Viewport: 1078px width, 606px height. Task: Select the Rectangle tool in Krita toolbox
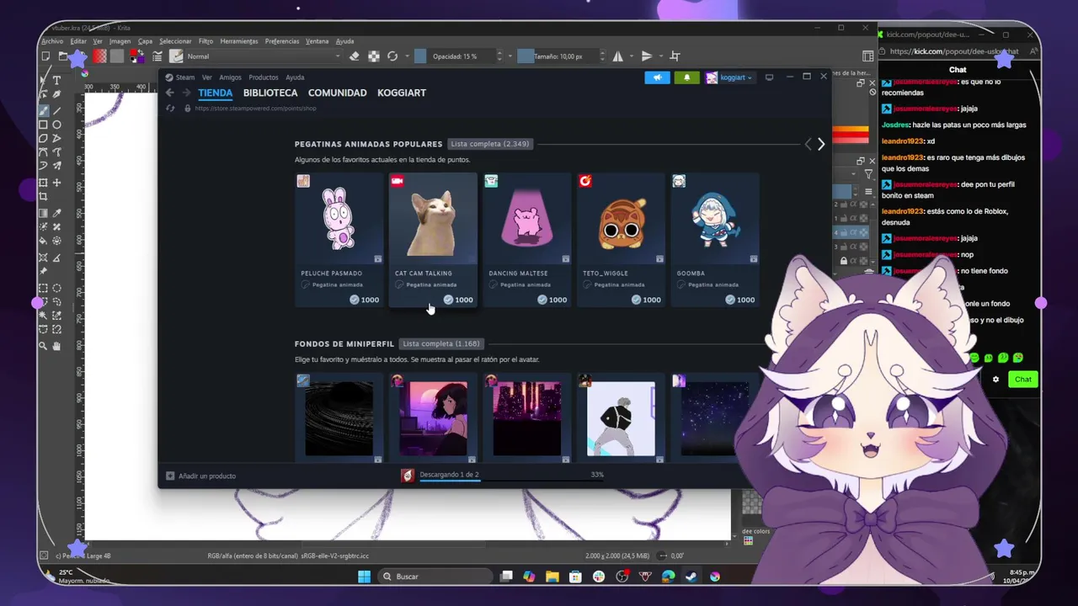(43, 125)
